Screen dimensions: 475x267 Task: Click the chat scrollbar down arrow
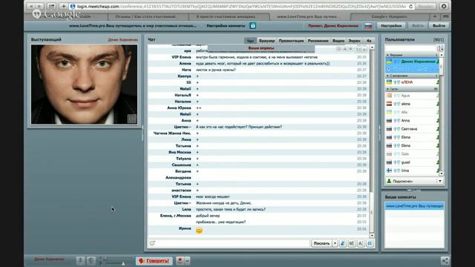(x=372, y=236)
